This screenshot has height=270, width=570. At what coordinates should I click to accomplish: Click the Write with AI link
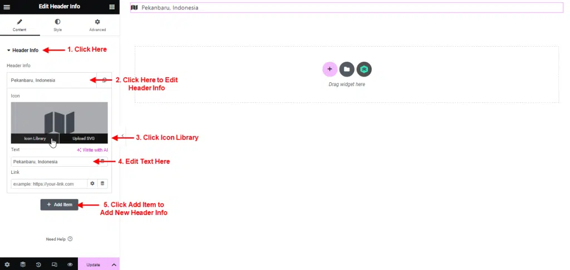pyautogui.click(x=92, y=150)
